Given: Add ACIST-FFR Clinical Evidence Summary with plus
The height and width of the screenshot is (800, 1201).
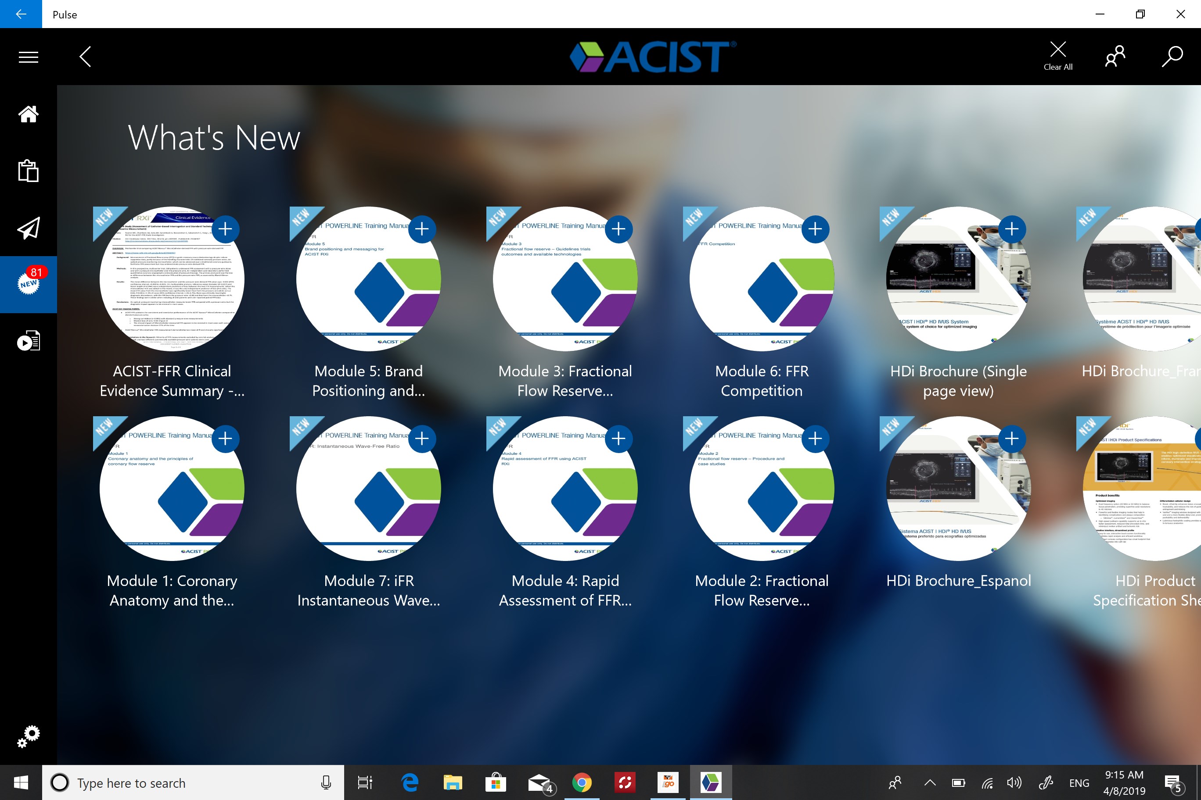Looking at the screenshot, I should tap(225, 229).
